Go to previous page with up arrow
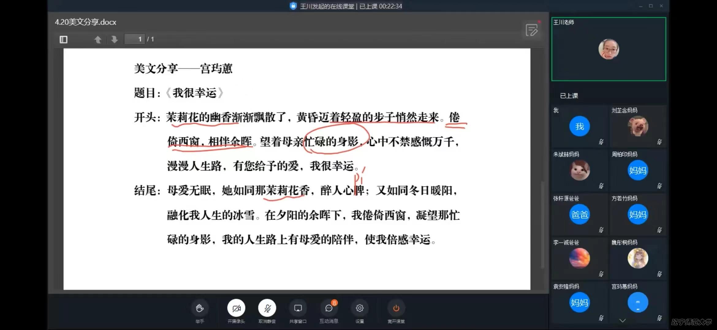 click(x=98, y=39)
